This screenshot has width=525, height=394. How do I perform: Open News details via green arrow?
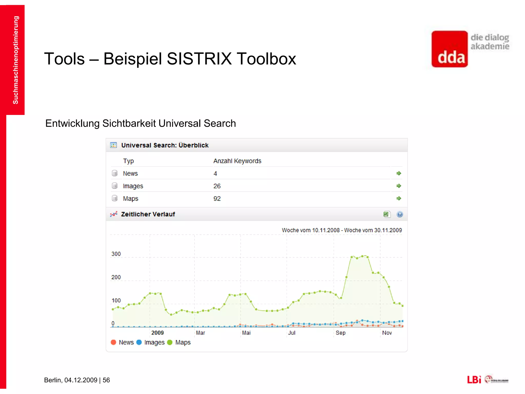point(399,173)
